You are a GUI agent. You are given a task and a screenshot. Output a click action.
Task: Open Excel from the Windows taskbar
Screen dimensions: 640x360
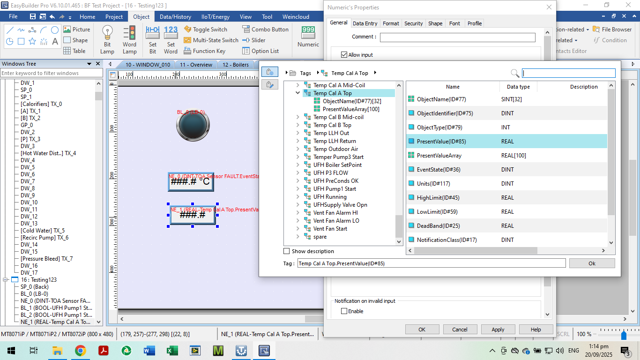[172, 350]
